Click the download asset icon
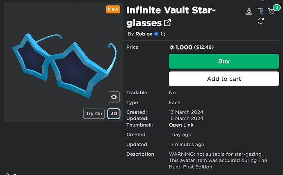 (x=249, y=11)
